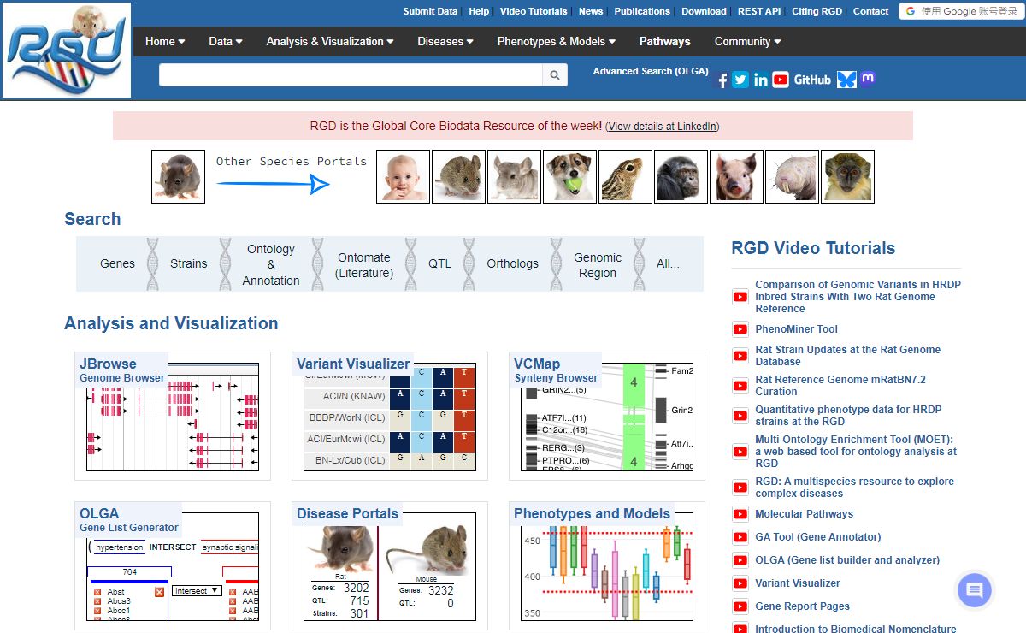This screenshot has width=1026, height=633.
Task: Open Publications in top bar
Action: [642, 11]
